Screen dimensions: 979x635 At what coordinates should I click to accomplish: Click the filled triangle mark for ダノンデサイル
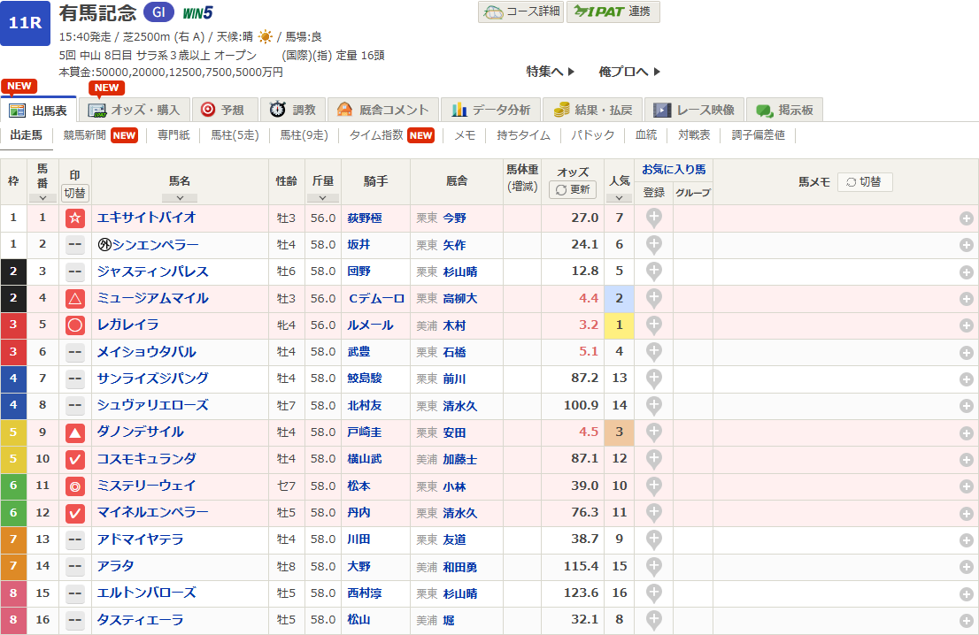pyautogui.click(x=75, y=432)
